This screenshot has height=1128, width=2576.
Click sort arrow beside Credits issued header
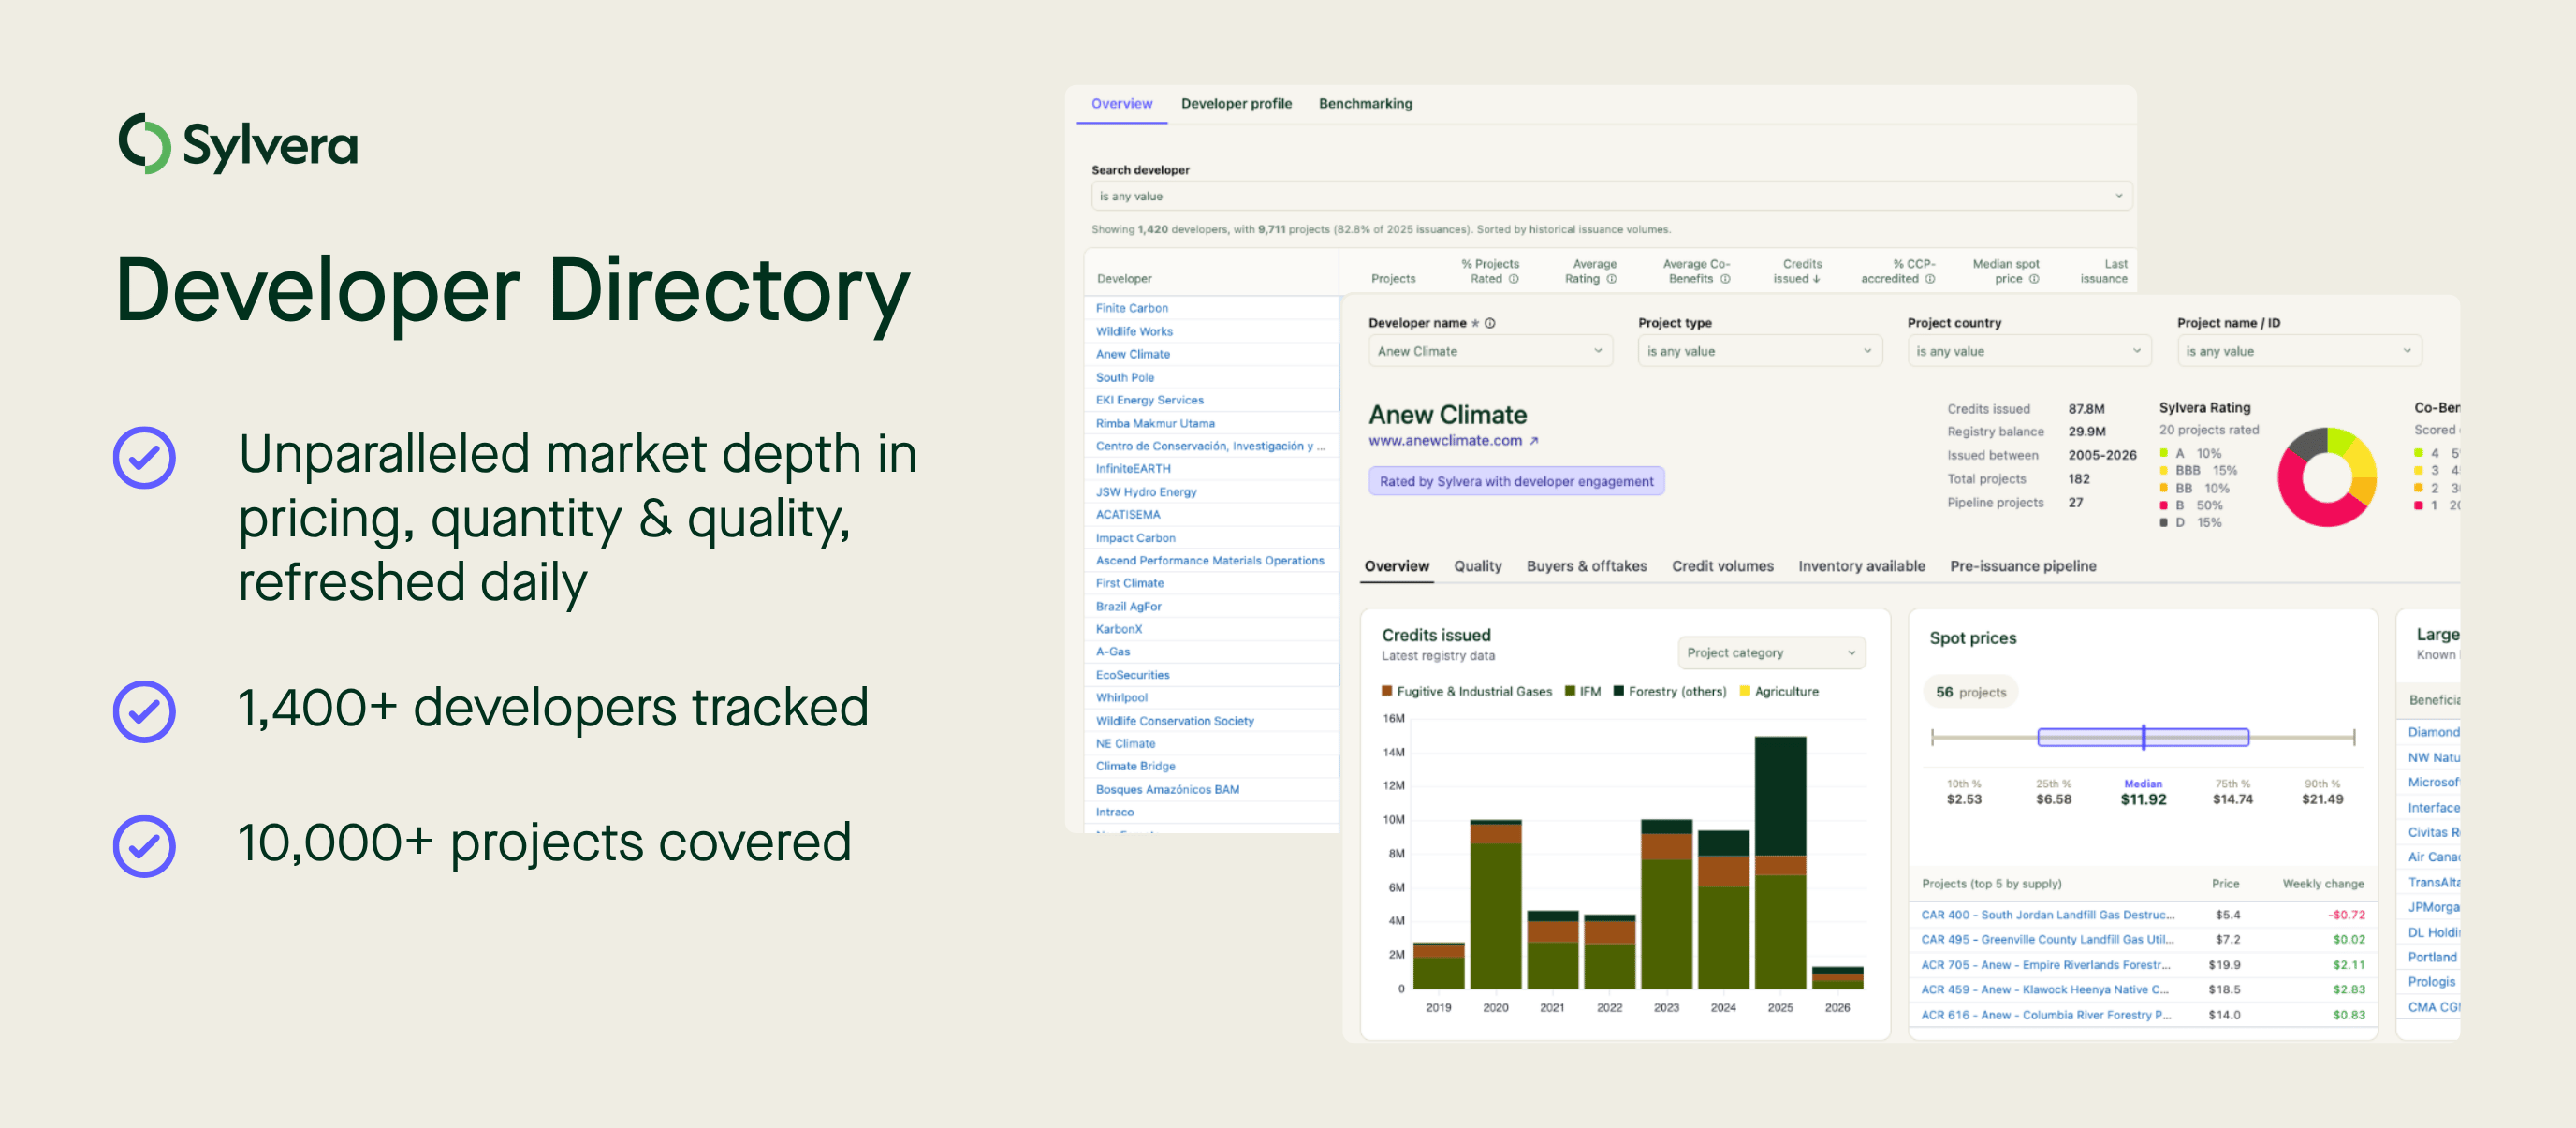coord(1816,279)
